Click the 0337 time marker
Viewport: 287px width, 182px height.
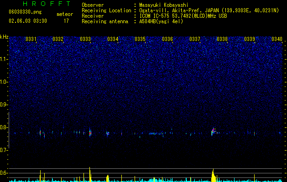pyautogui.click(x=195, y=39)
